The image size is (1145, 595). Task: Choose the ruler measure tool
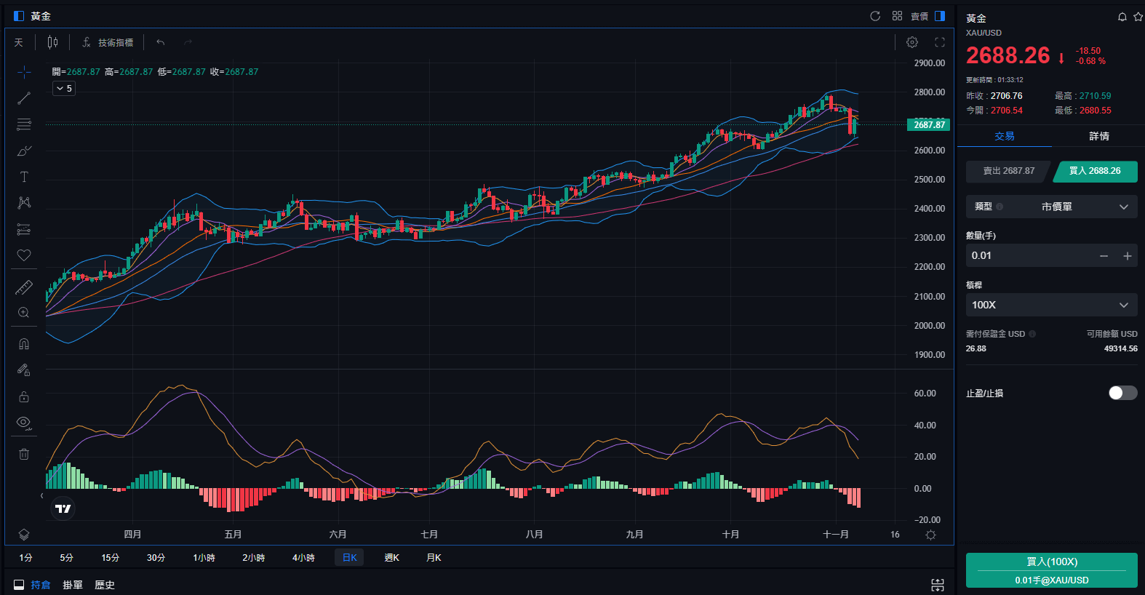pyautogui.click(x=24, y=288)
